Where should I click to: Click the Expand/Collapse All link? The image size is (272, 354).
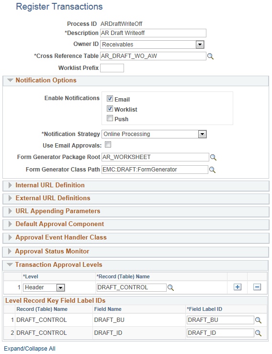coord(30,349)
